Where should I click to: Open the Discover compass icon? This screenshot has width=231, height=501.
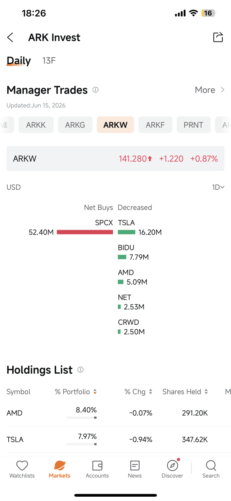tap(172, 466)
